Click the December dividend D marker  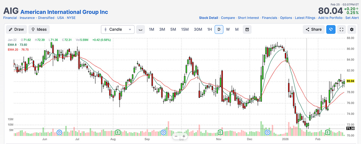(x=267, y=132)
